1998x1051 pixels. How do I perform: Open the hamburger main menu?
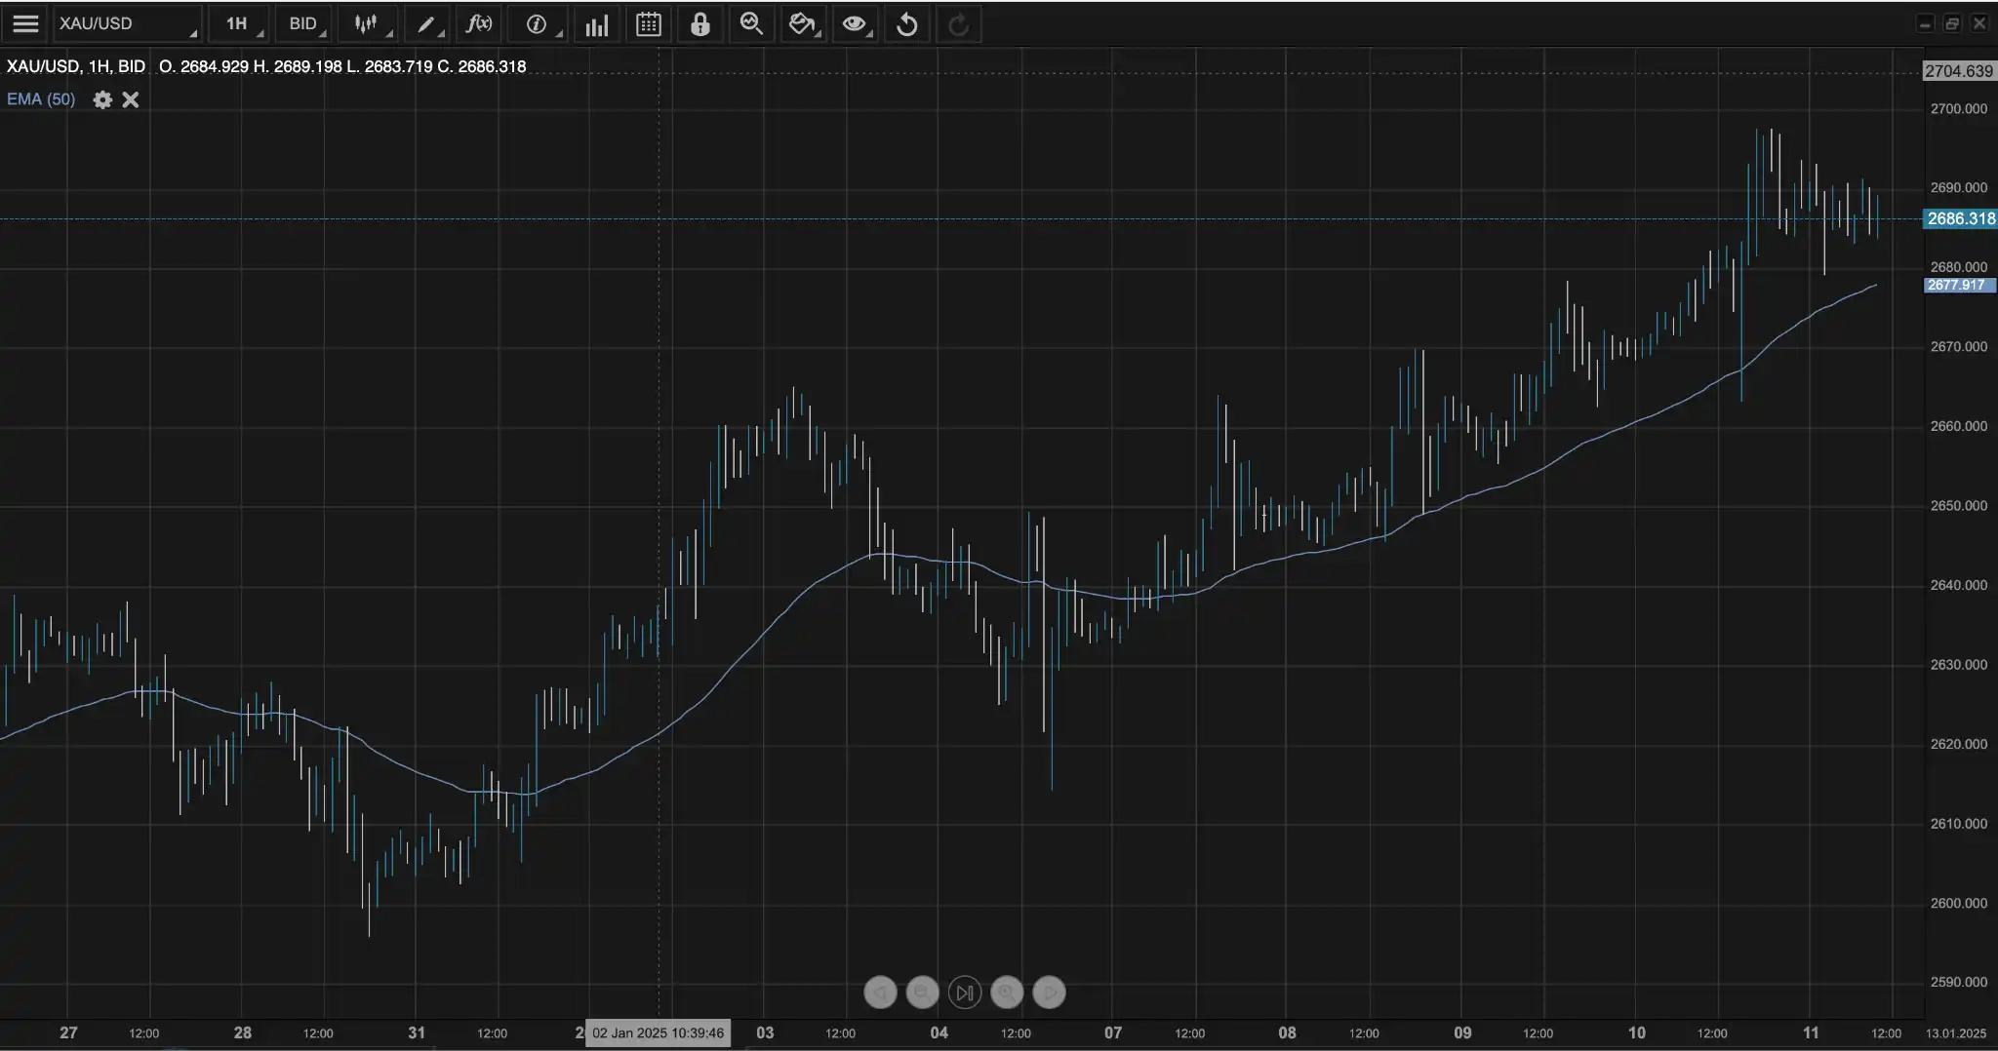click(x=25, y=23)
